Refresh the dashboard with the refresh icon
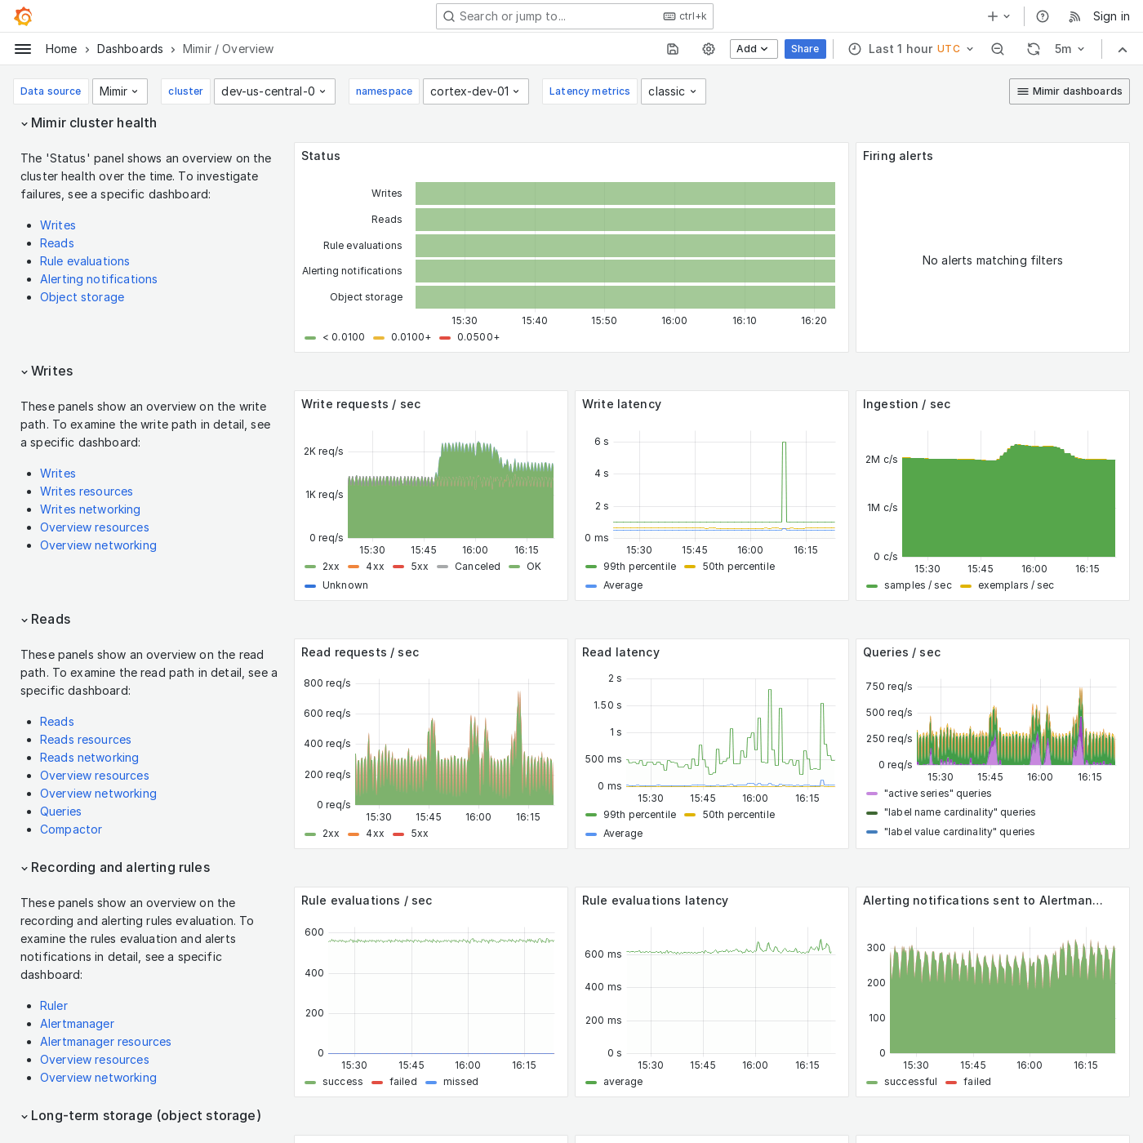Image resolution: width=1143 pixels, height=1143 pixels. tap(1033, 49)
